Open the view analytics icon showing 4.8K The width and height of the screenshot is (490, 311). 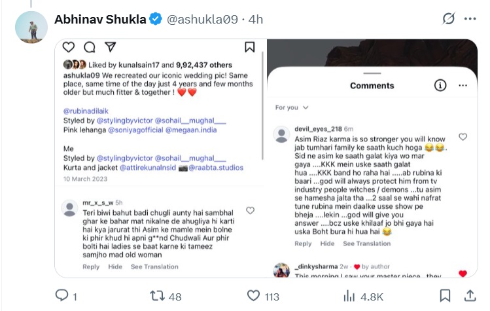pos(349,296)
